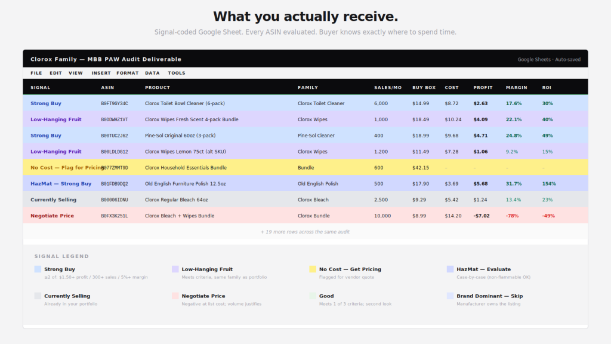Click the No Cost — Get Pricing swatch

[x=313, y=269]
